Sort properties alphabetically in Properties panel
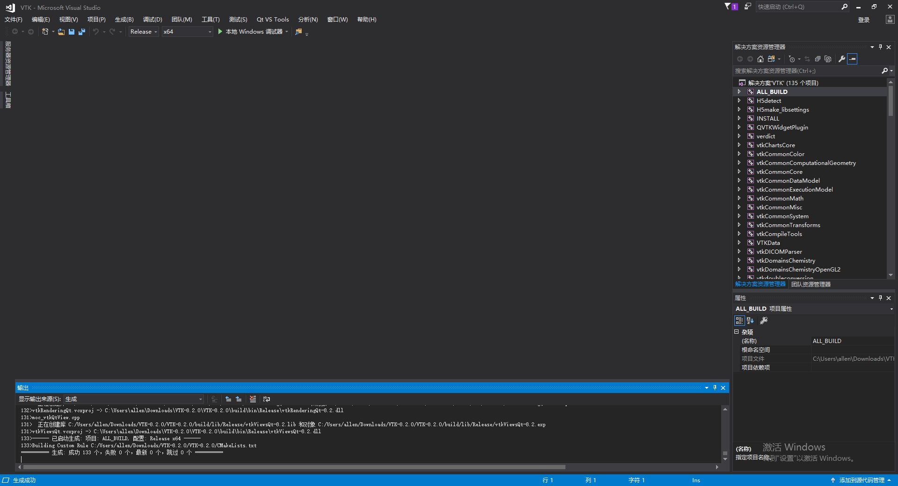The width and height of the screenshot is (898, 486). point(750,321)
